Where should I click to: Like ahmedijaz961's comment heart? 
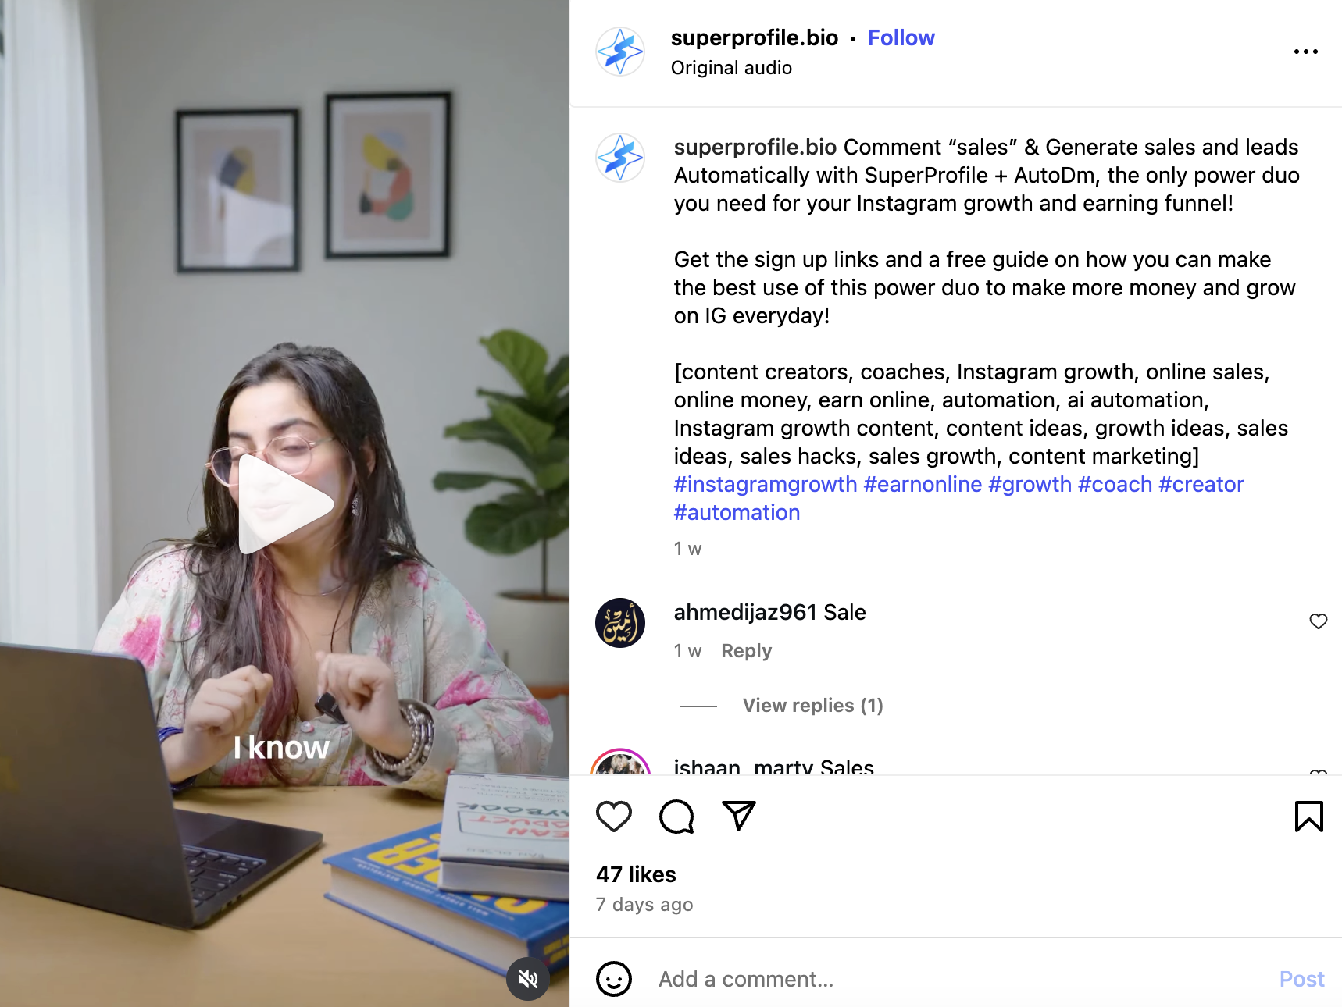click(x=1319, y=621)
